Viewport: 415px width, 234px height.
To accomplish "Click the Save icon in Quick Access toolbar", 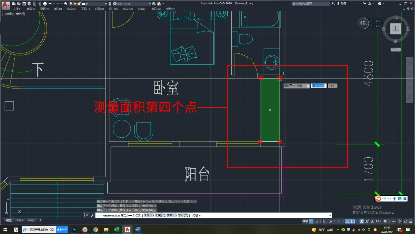I will pos(24,4).
